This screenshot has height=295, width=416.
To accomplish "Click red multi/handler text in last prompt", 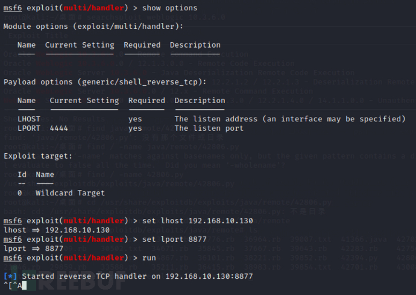I will pos(93,258).
